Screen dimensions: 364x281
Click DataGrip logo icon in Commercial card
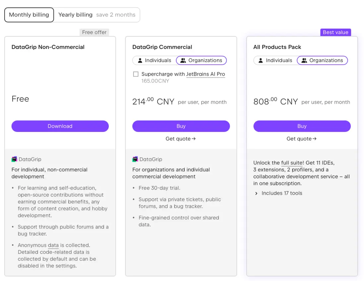coord(135,159)
